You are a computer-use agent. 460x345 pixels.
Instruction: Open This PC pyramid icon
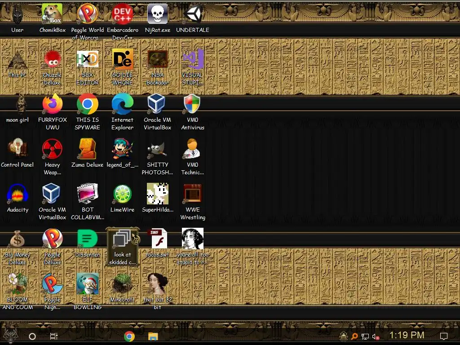(x=18, y=64)
